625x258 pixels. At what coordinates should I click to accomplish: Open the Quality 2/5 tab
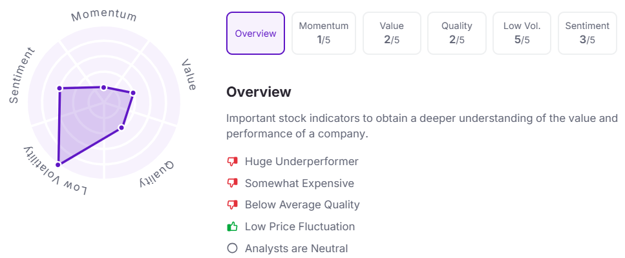(457, 34)
